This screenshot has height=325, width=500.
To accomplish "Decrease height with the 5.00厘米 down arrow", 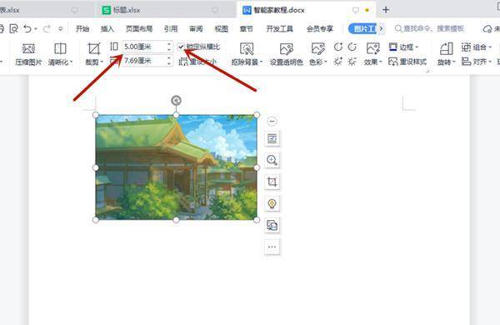I will tap(169, 50).
